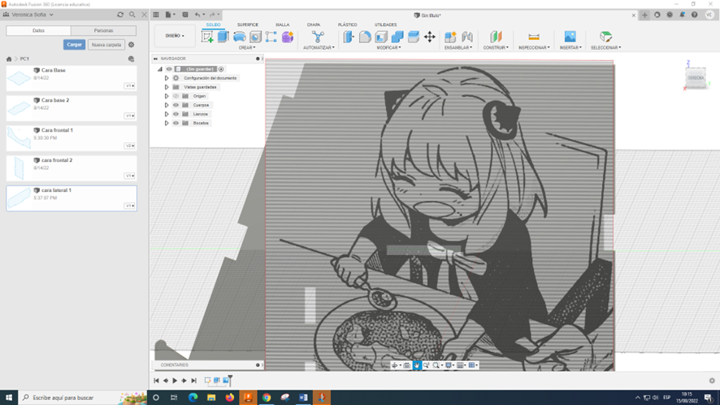Switch to the CHAPA tab
This screenshot has height=405, width=720.
tap(314, 25)
